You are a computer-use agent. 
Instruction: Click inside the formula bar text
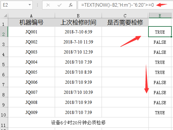(x=118, y=5)
